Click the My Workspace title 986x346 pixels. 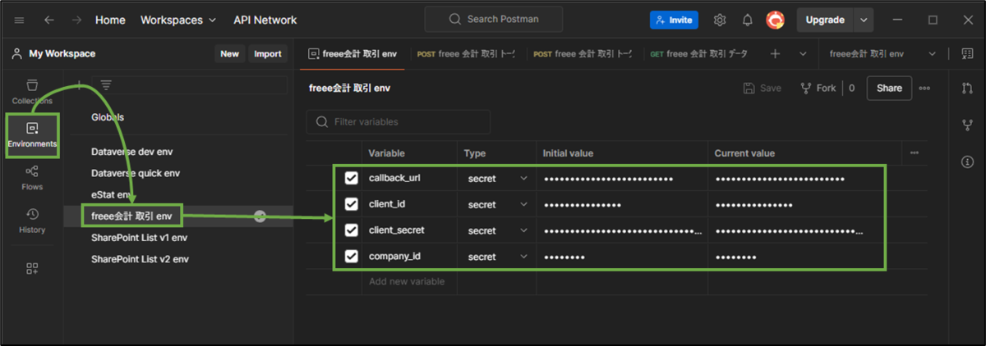(x=62, y=54)
